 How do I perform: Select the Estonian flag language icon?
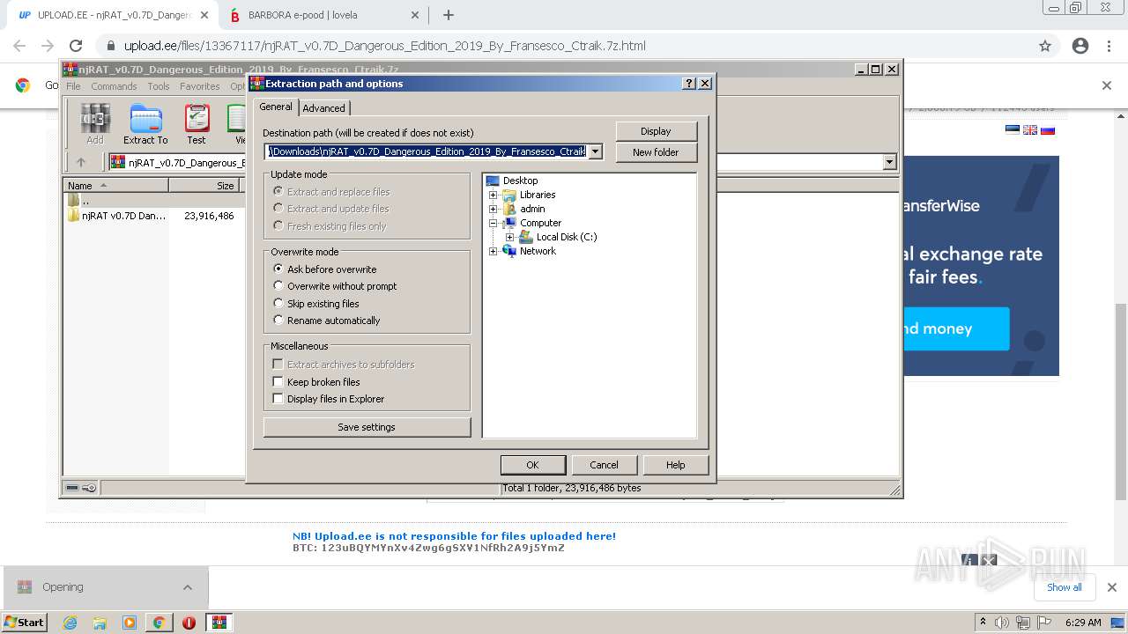(x=1013, y=130)
